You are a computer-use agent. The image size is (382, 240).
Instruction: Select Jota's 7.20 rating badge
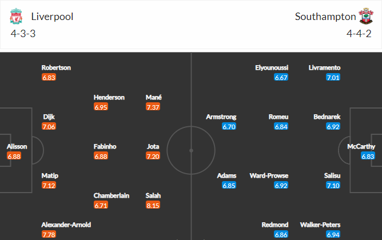(x=153, y=156)
